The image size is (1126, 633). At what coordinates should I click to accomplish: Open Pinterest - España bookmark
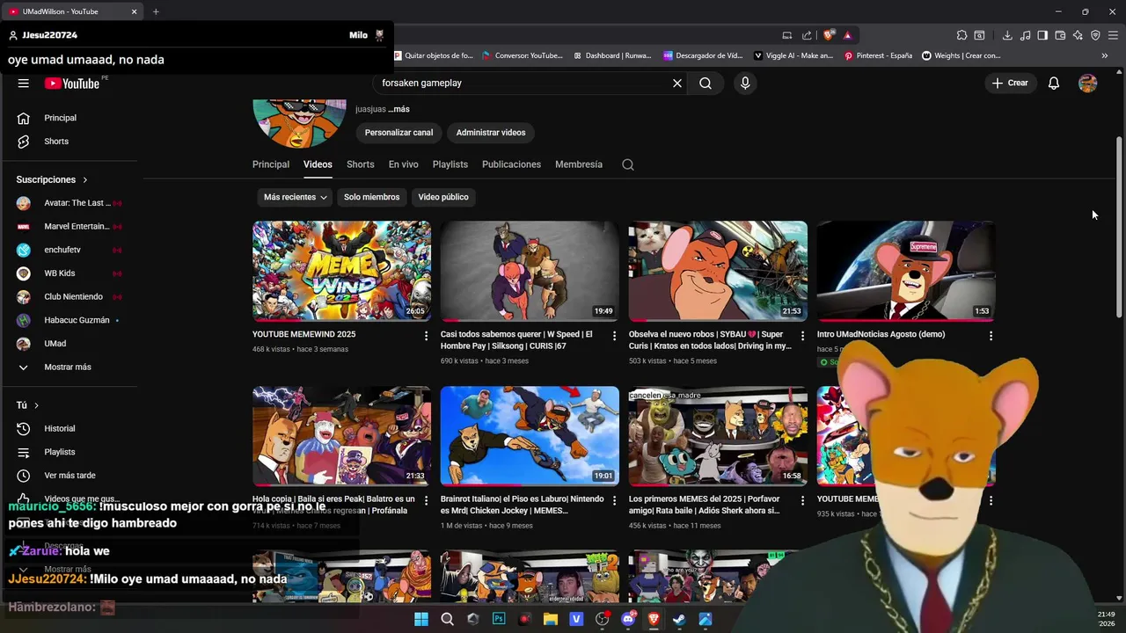(x=878, y=55)
